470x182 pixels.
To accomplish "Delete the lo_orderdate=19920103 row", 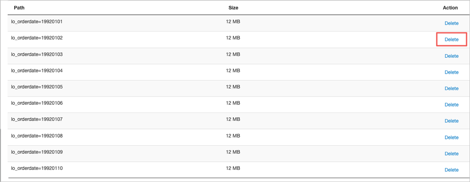I will [451, 56].
